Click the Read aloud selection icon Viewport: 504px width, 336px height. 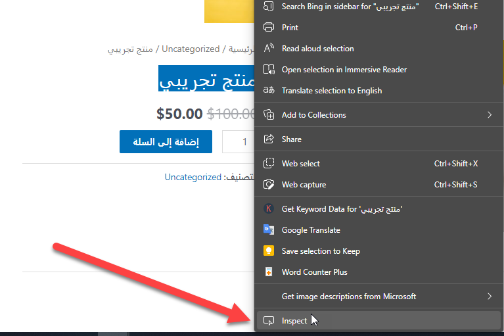pyautogui.click(x=268, y=49)
